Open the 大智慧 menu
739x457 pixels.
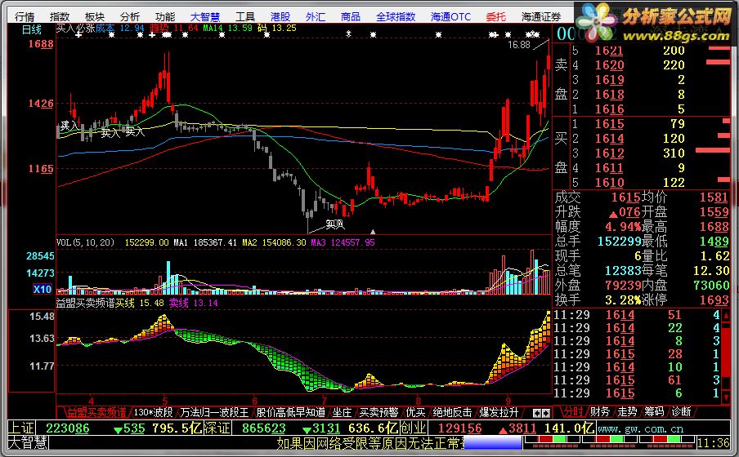(x=205, y=17)
